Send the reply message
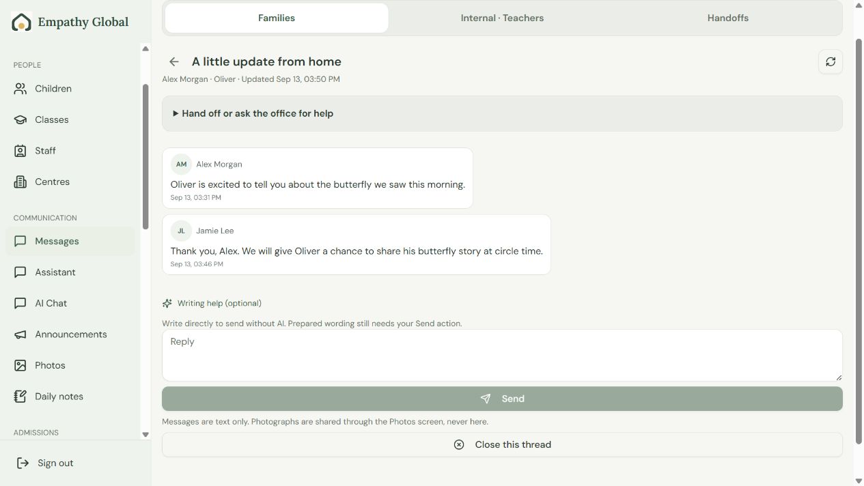 point(502,399)
